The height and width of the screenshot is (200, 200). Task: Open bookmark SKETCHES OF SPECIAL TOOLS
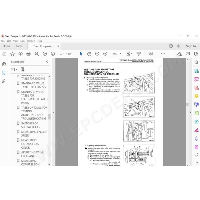coord(31,125)
